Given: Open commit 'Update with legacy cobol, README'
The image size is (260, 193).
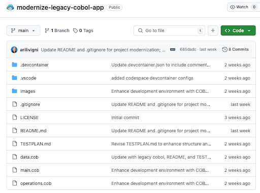Looking at the screenshot, I should [161, 157].
